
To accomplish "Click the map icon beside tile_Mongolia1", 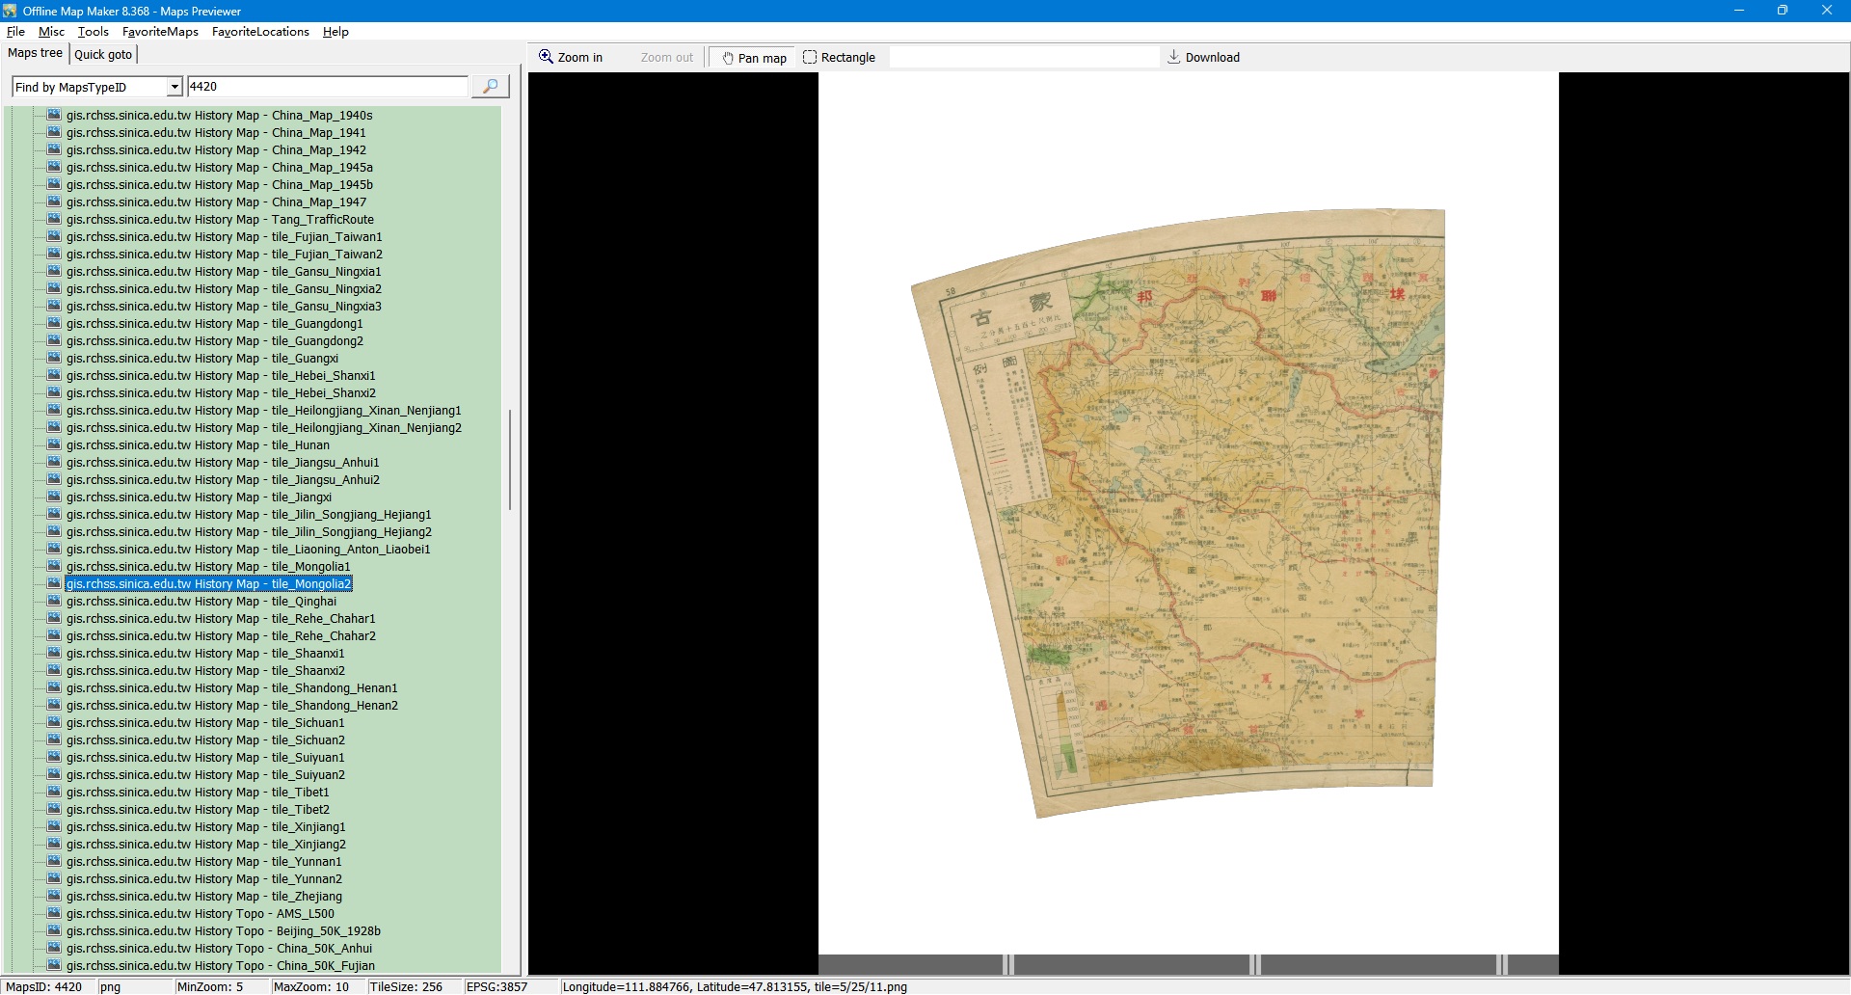I will [54, 566].
